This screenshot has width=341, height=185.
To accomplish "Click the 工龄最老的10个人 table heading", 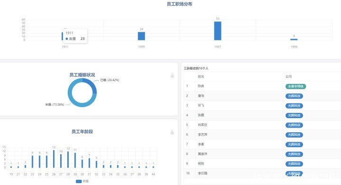I will [196, 68].
